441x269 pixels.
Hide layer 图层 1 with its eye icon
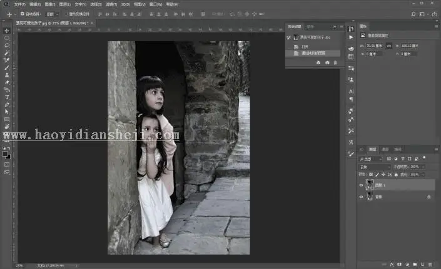pyautogui.click(x=361, y=185)
